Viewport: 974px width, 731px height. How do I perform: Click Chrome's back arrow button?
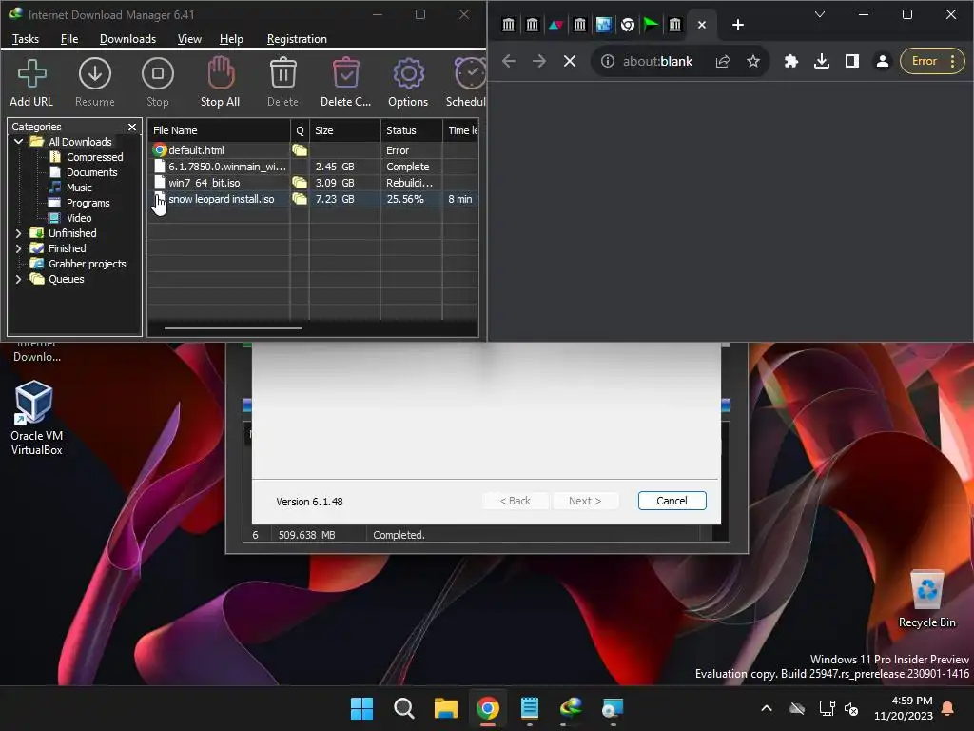(509, 61)
